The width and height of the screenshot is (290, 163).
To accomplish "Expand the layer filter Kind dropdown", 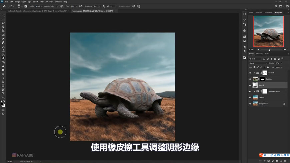I will 255,59.
